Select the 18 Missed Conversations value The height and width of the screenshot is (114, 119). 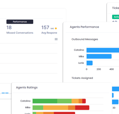9,27
